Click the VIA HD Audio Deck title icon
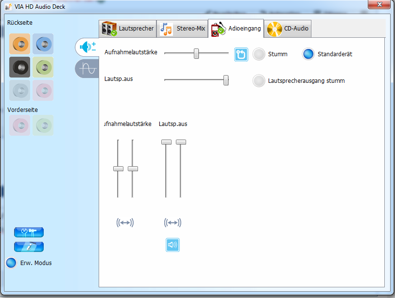This screenshot has height=298, width=395. pyautogui.click(x=8, y=6)
